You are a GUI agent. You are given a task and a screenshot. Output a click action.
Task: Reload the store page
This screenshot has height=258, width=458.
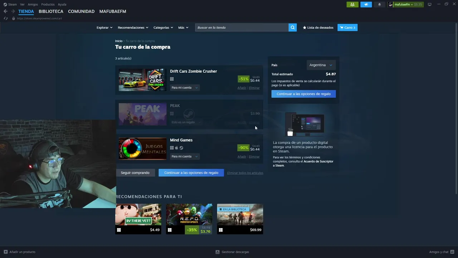point(6,18)
